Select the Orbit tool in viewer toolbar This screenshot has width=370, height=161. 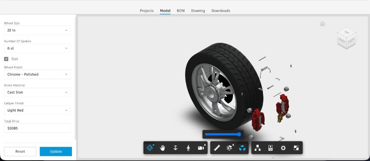pos(150,148)
